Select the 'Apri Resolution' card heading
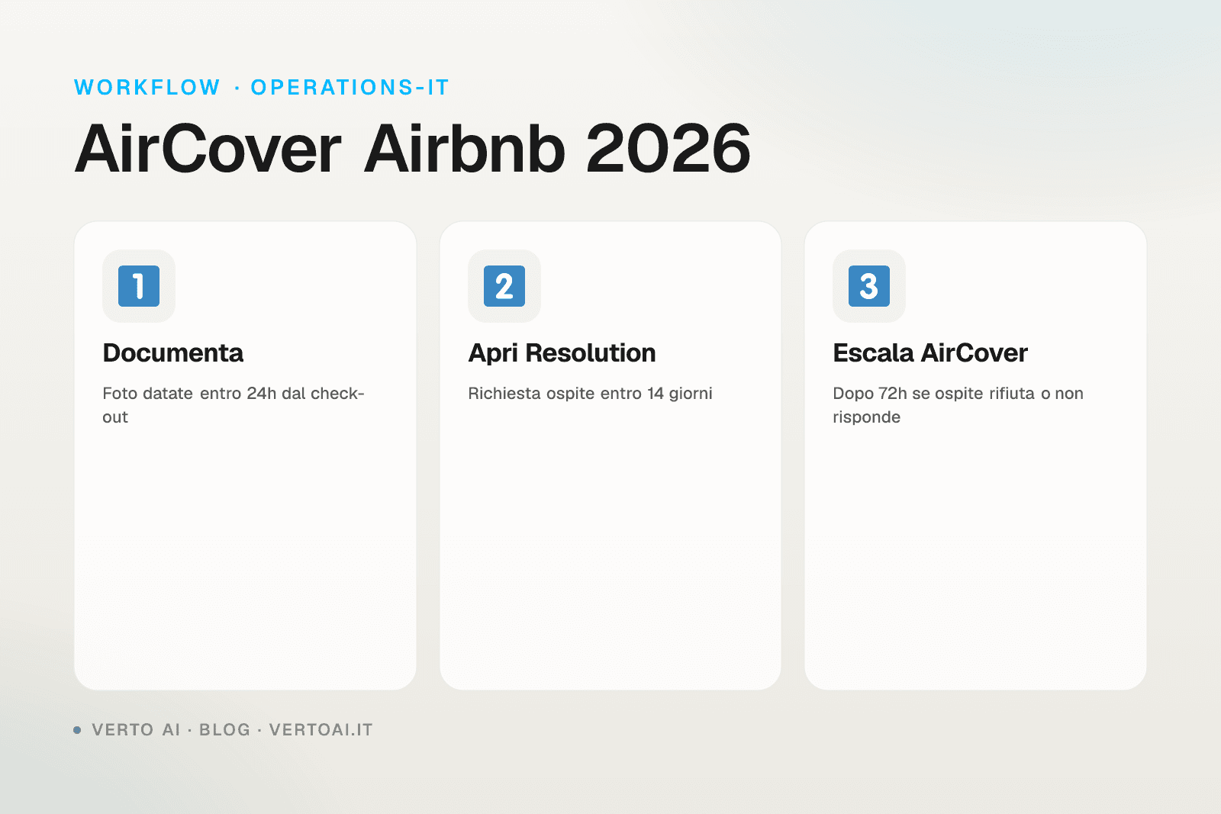 coord(562,353)
